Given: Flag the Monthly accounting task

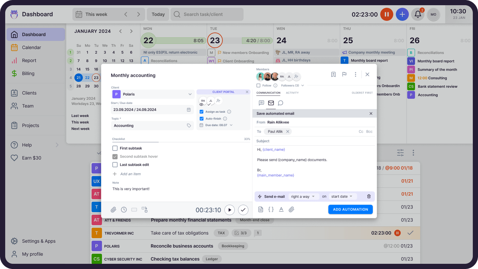Looking at the screenshot, I should (x=344, y=74).
